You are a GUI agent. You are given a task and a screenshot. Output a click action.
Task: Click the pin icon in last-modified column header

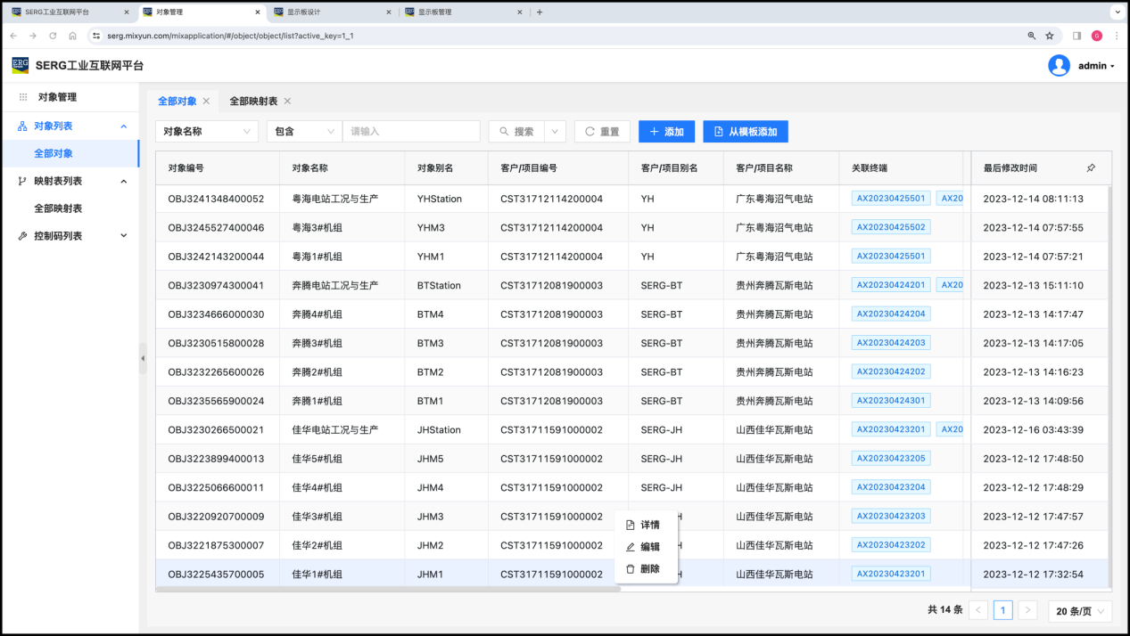(x=1091, y=167)
